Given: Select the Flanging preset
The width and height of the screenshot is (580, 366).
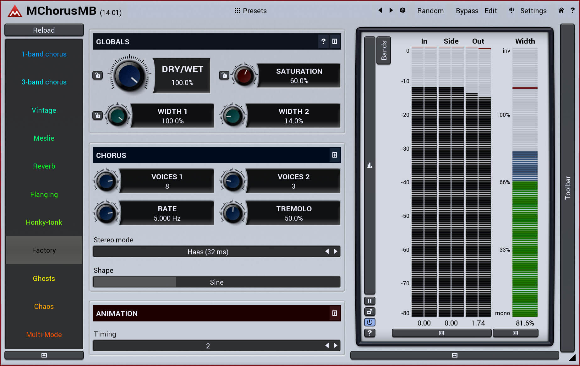Looking at the screenshot, I should pyautogui.click(x=44, y=194).
